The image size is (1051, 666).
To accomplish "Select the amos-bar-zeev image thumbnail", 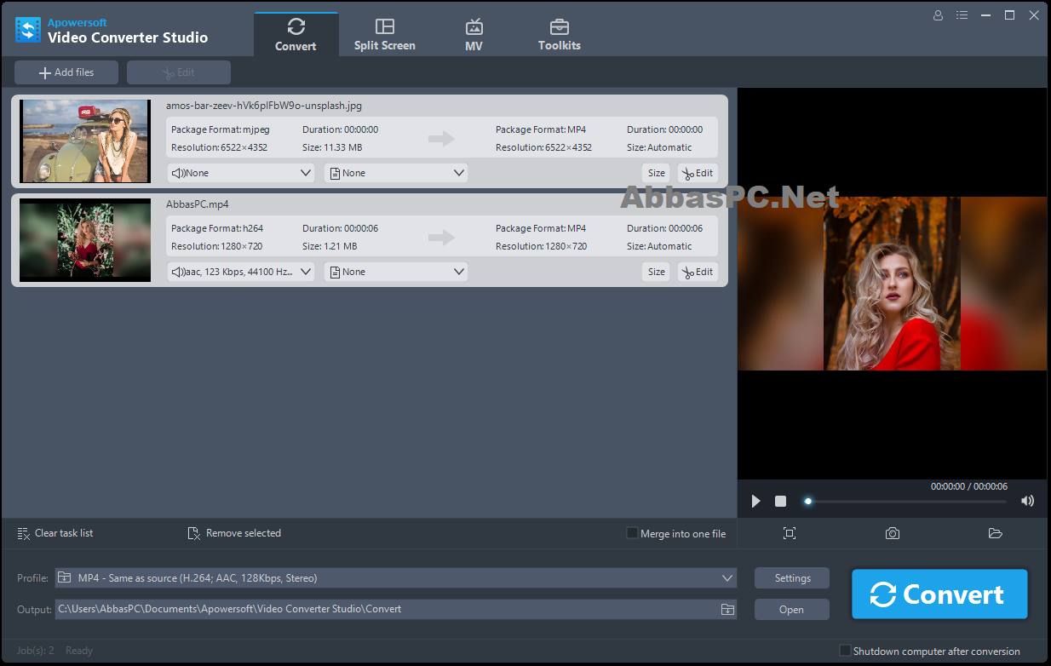I will coord(85,141).
